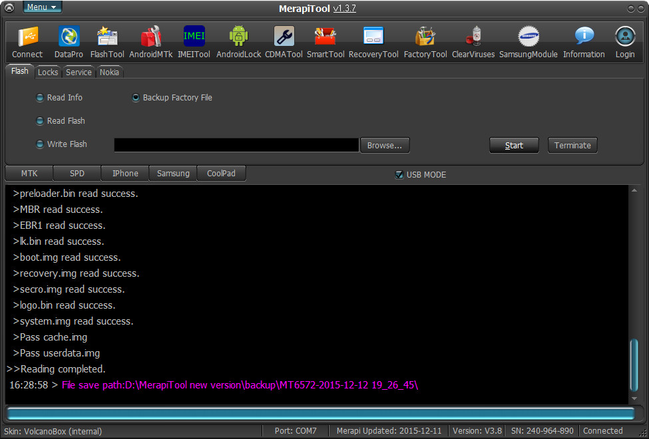Click the Terminate button
Screen dimensions: 649x439
click(572, 145)
